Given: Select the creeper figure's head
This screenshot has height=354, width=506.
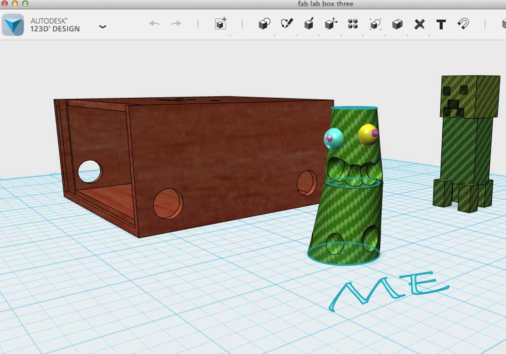Looking at the screenshot, I should point(470,97).
